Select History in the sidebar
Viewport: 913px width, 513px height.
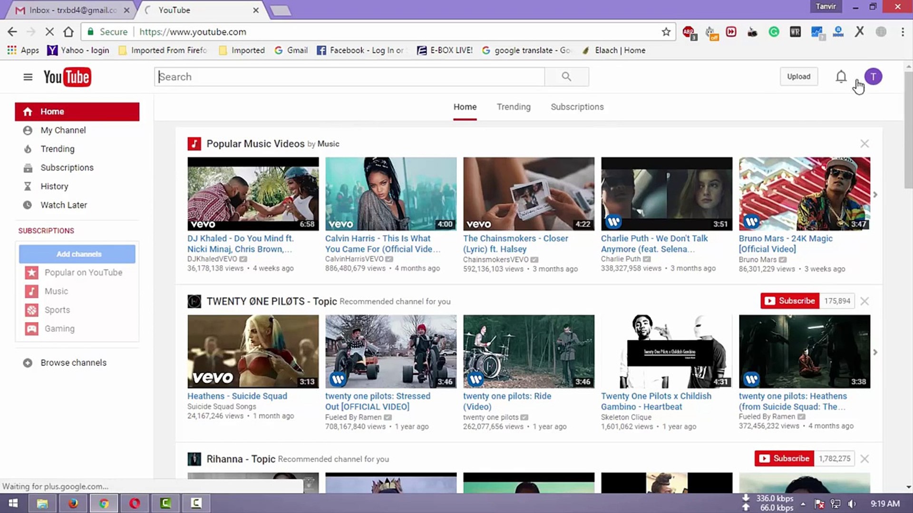click(x=54, y=186)
